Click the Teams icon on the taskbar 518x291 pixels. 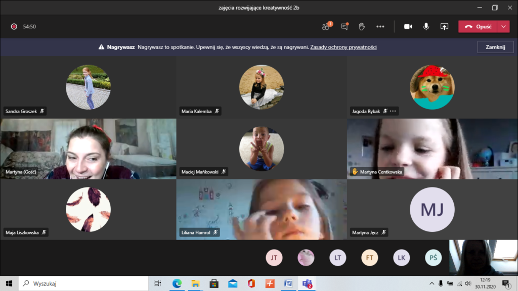307,283
